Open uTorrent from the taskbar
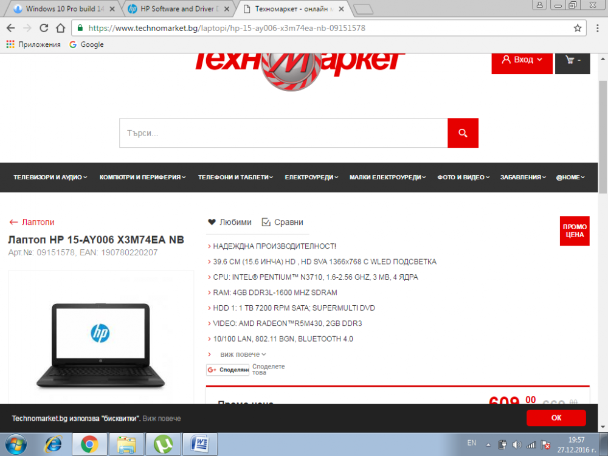Screen dimensions: 608x456 [x=163, y=444]
